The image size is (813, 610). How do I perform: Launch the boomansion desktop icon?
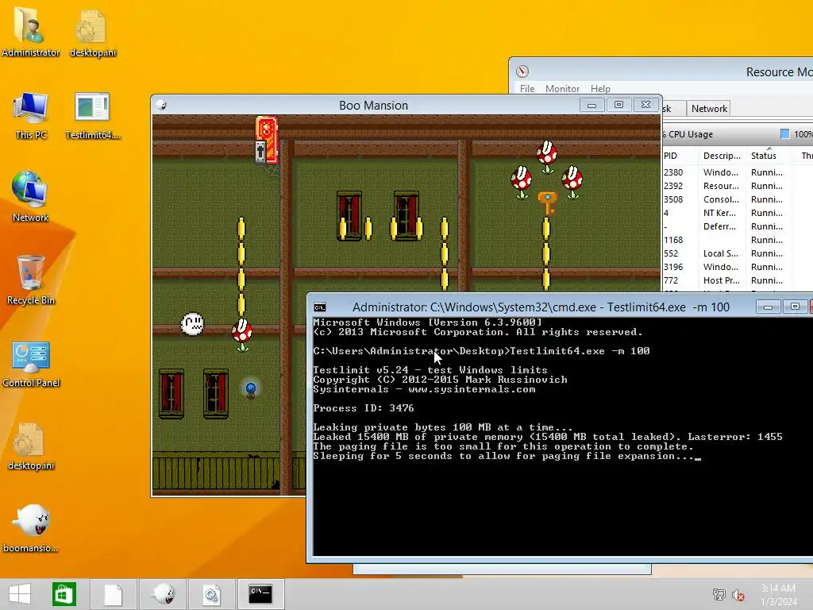(x=31, y=528)
